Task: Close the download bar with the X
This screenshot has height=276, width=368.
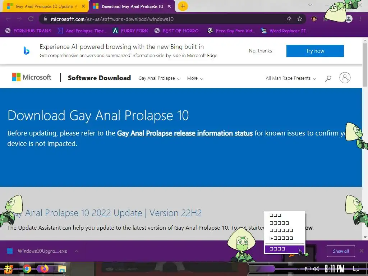Action: click(x=362, y=251)
